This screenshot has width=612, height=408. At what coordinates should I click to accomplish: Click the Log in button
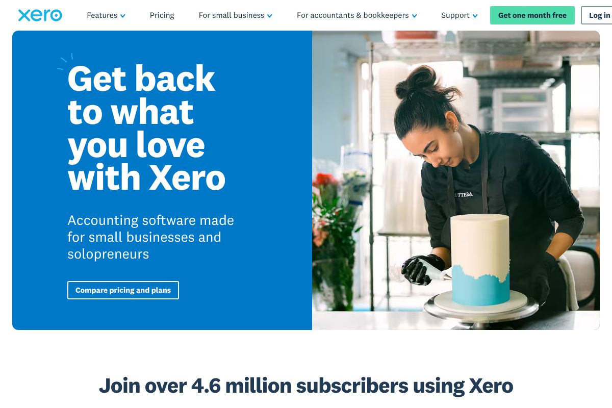pyautogui.click(x=598, y=15)
